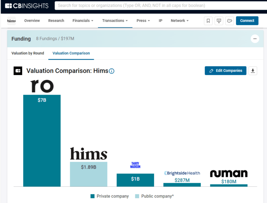Click the Thirty Madison logo
Image resolution: width=267 pixels, height=203 pixels.
point(135,165)
